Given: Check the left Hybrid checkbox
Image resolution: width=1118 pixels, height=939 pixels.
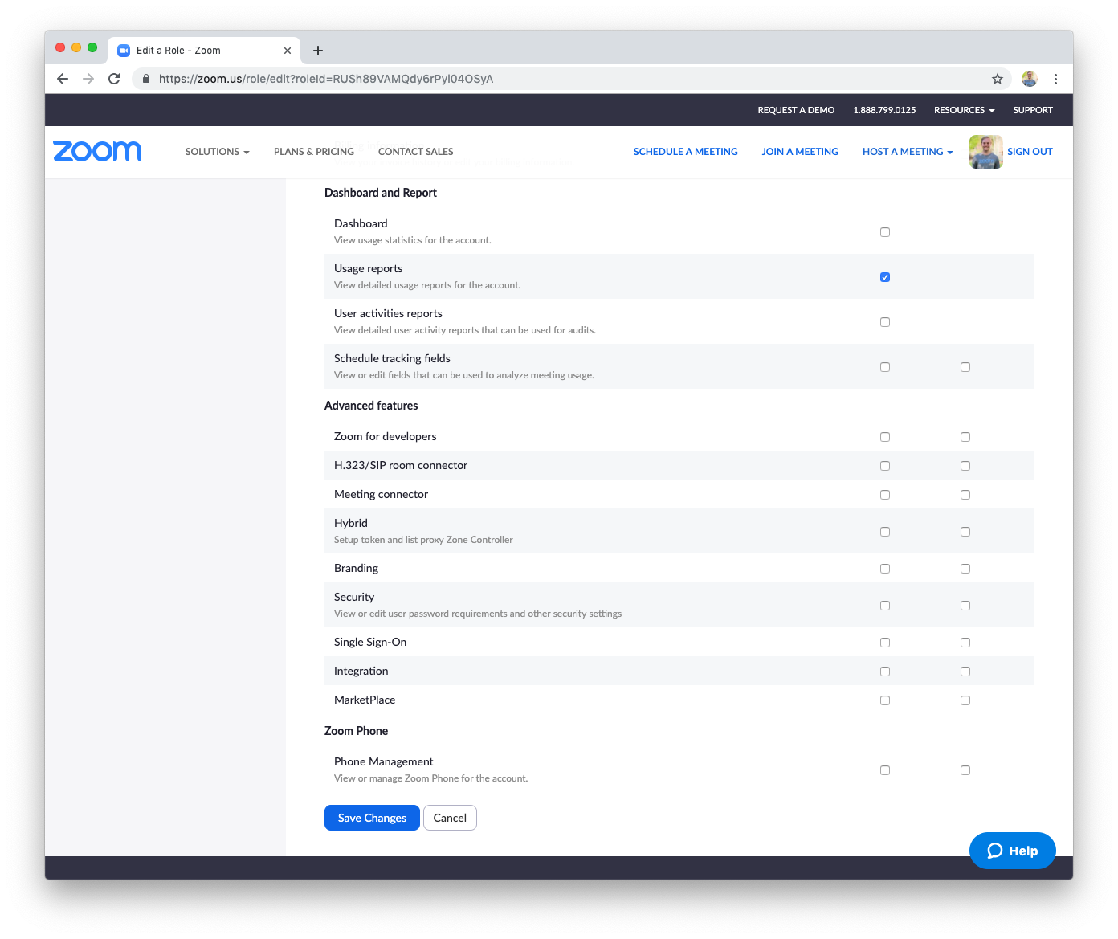Looking at the screenshot, I should tap(885, 532).
